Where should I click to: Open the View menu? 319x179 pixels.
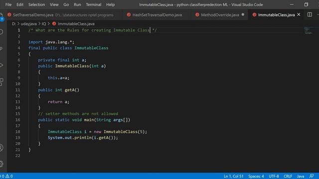54,4
